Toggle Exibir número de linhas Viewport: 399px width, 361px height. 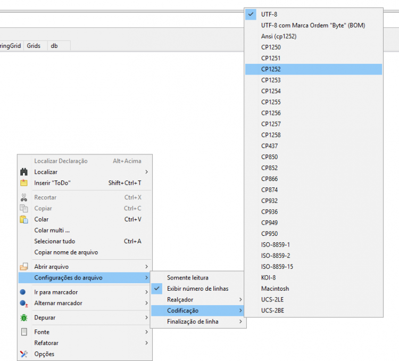pos(197,289)
